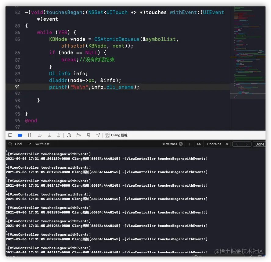Viewport: 271px width, 262px height.
Task: Go to previous search match
Action: coord(237,144)
